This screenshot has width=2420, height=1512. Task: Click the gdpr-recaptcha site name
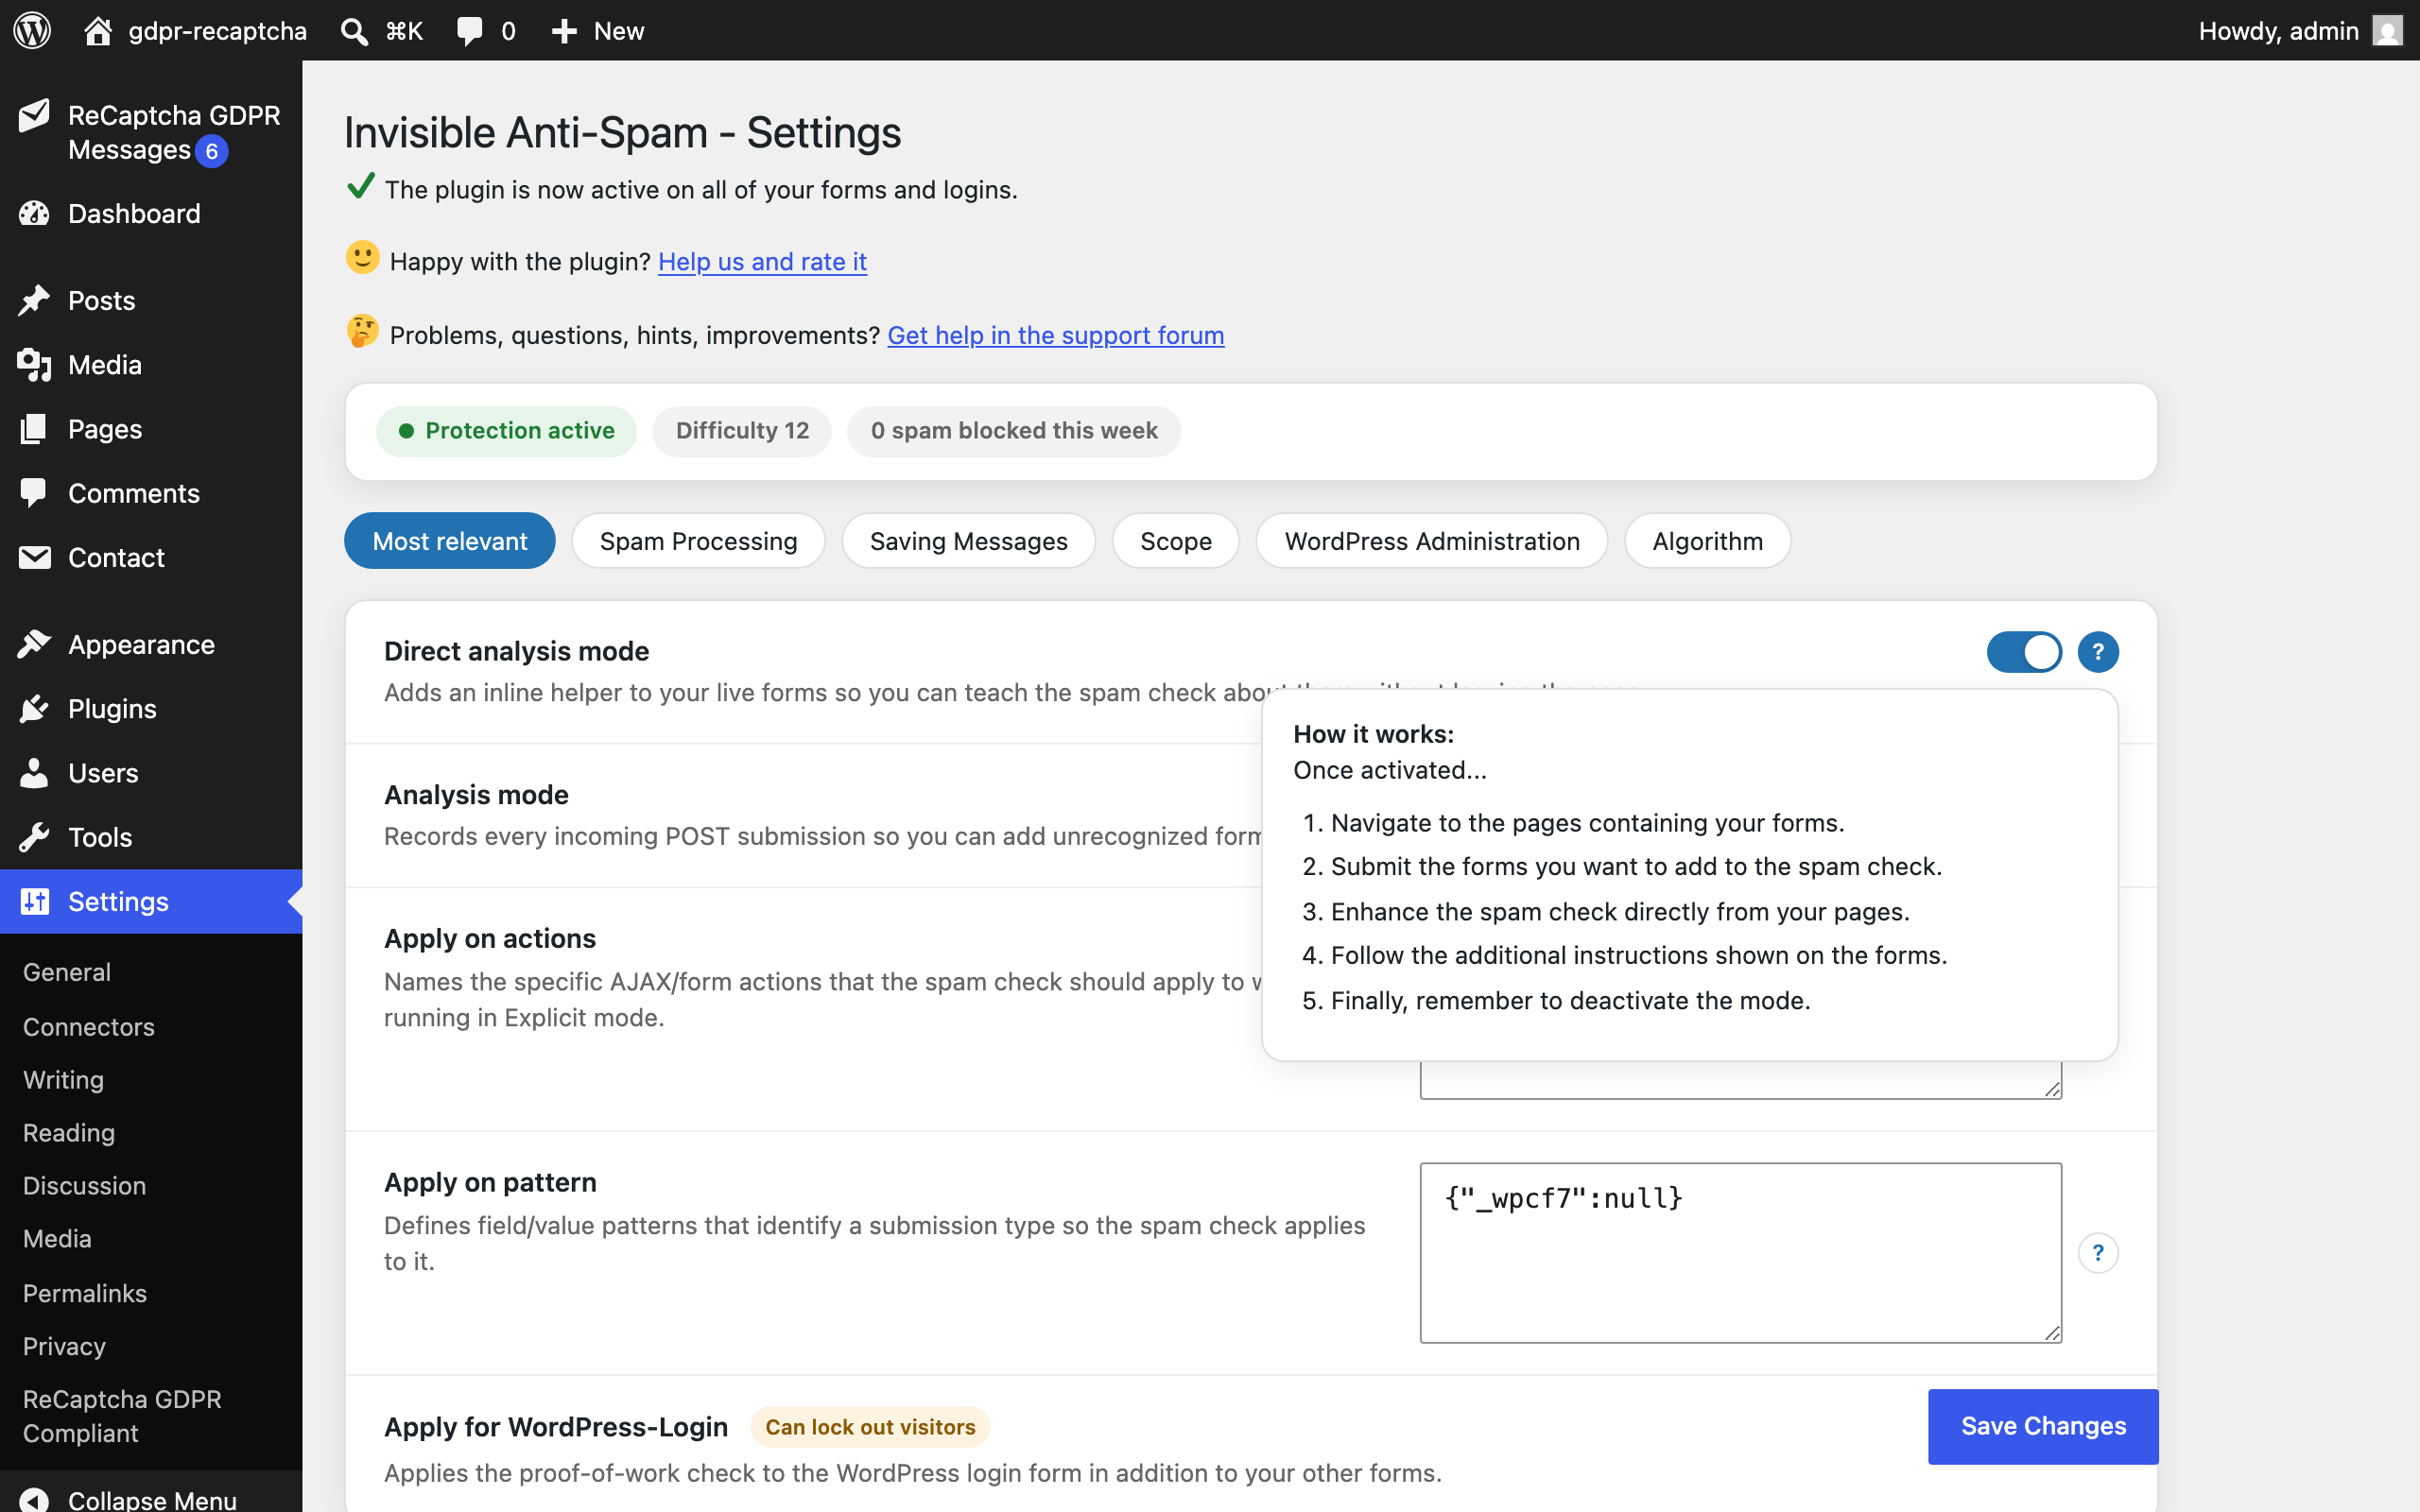click(217, 31)
